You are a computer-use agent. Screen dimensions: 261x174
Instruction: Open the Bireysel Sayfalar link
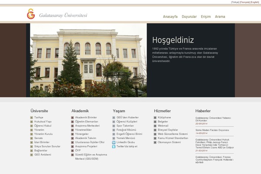(x=168, y=130)
